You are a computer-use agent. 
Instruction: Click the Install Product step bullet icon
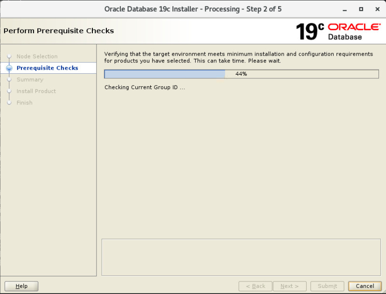pyautogui.click(x=9, y=91)
